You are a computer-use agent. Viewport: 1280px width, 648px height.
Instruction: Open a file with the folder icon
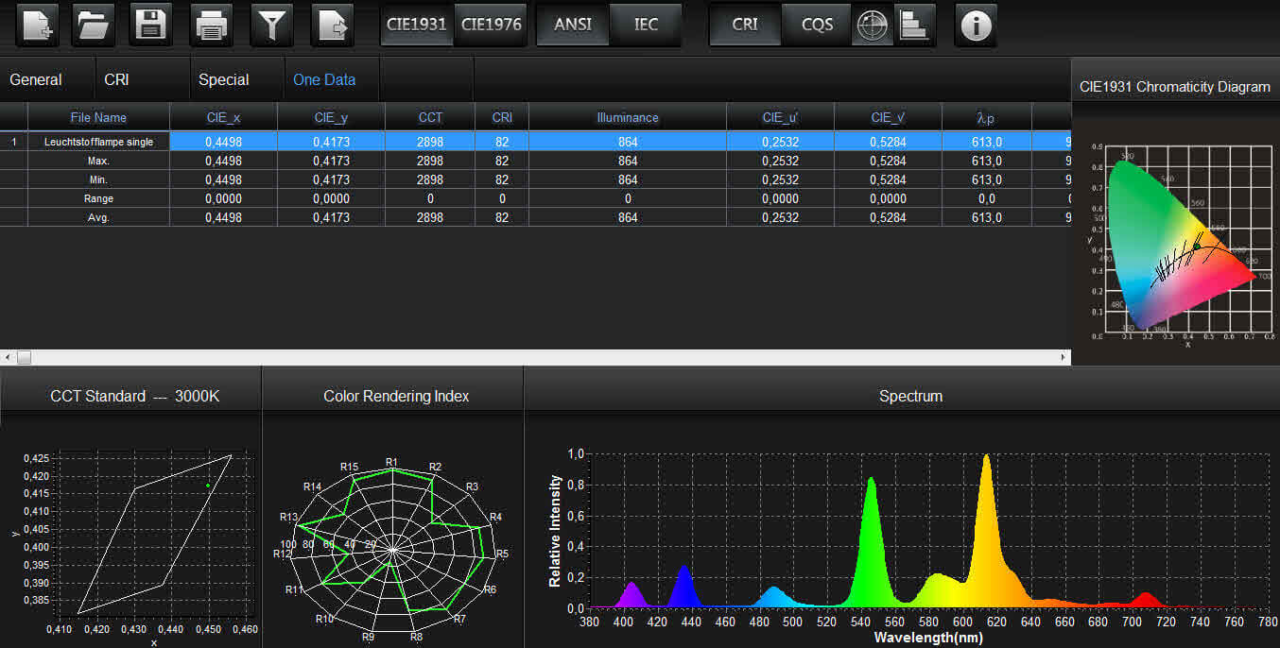tap(94, 26)
